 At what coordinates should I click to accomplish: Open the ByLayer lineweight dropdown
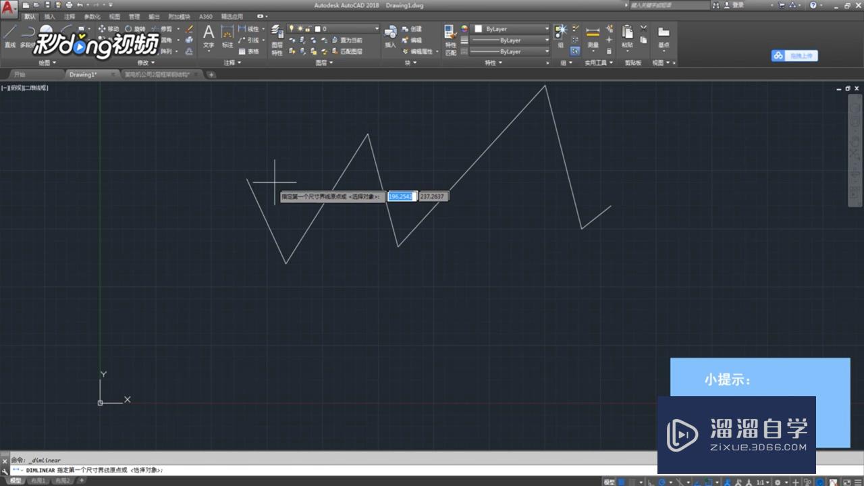point(510,40)
